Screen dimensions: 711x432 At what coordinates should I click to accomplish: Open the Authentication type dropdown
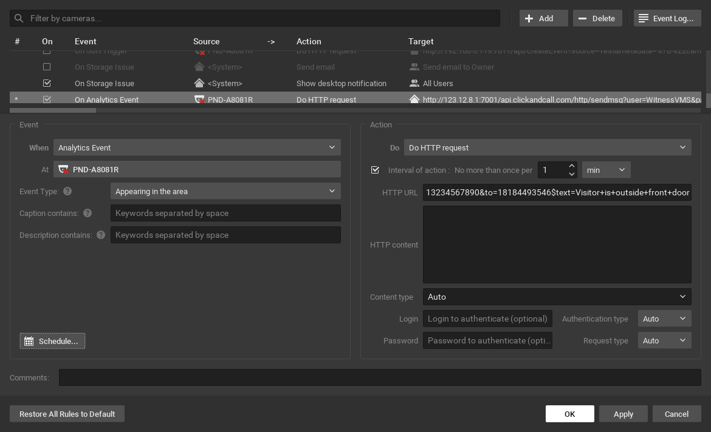tap(664, 319)
